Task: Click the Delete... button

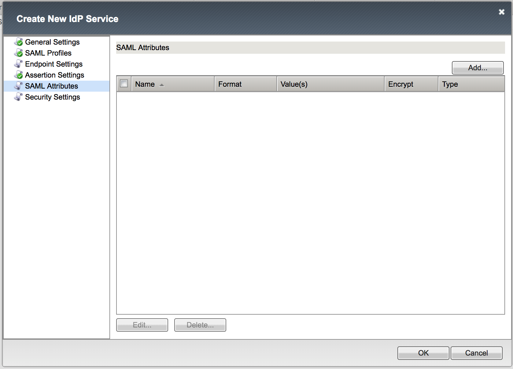Action: tap(200, 325)
